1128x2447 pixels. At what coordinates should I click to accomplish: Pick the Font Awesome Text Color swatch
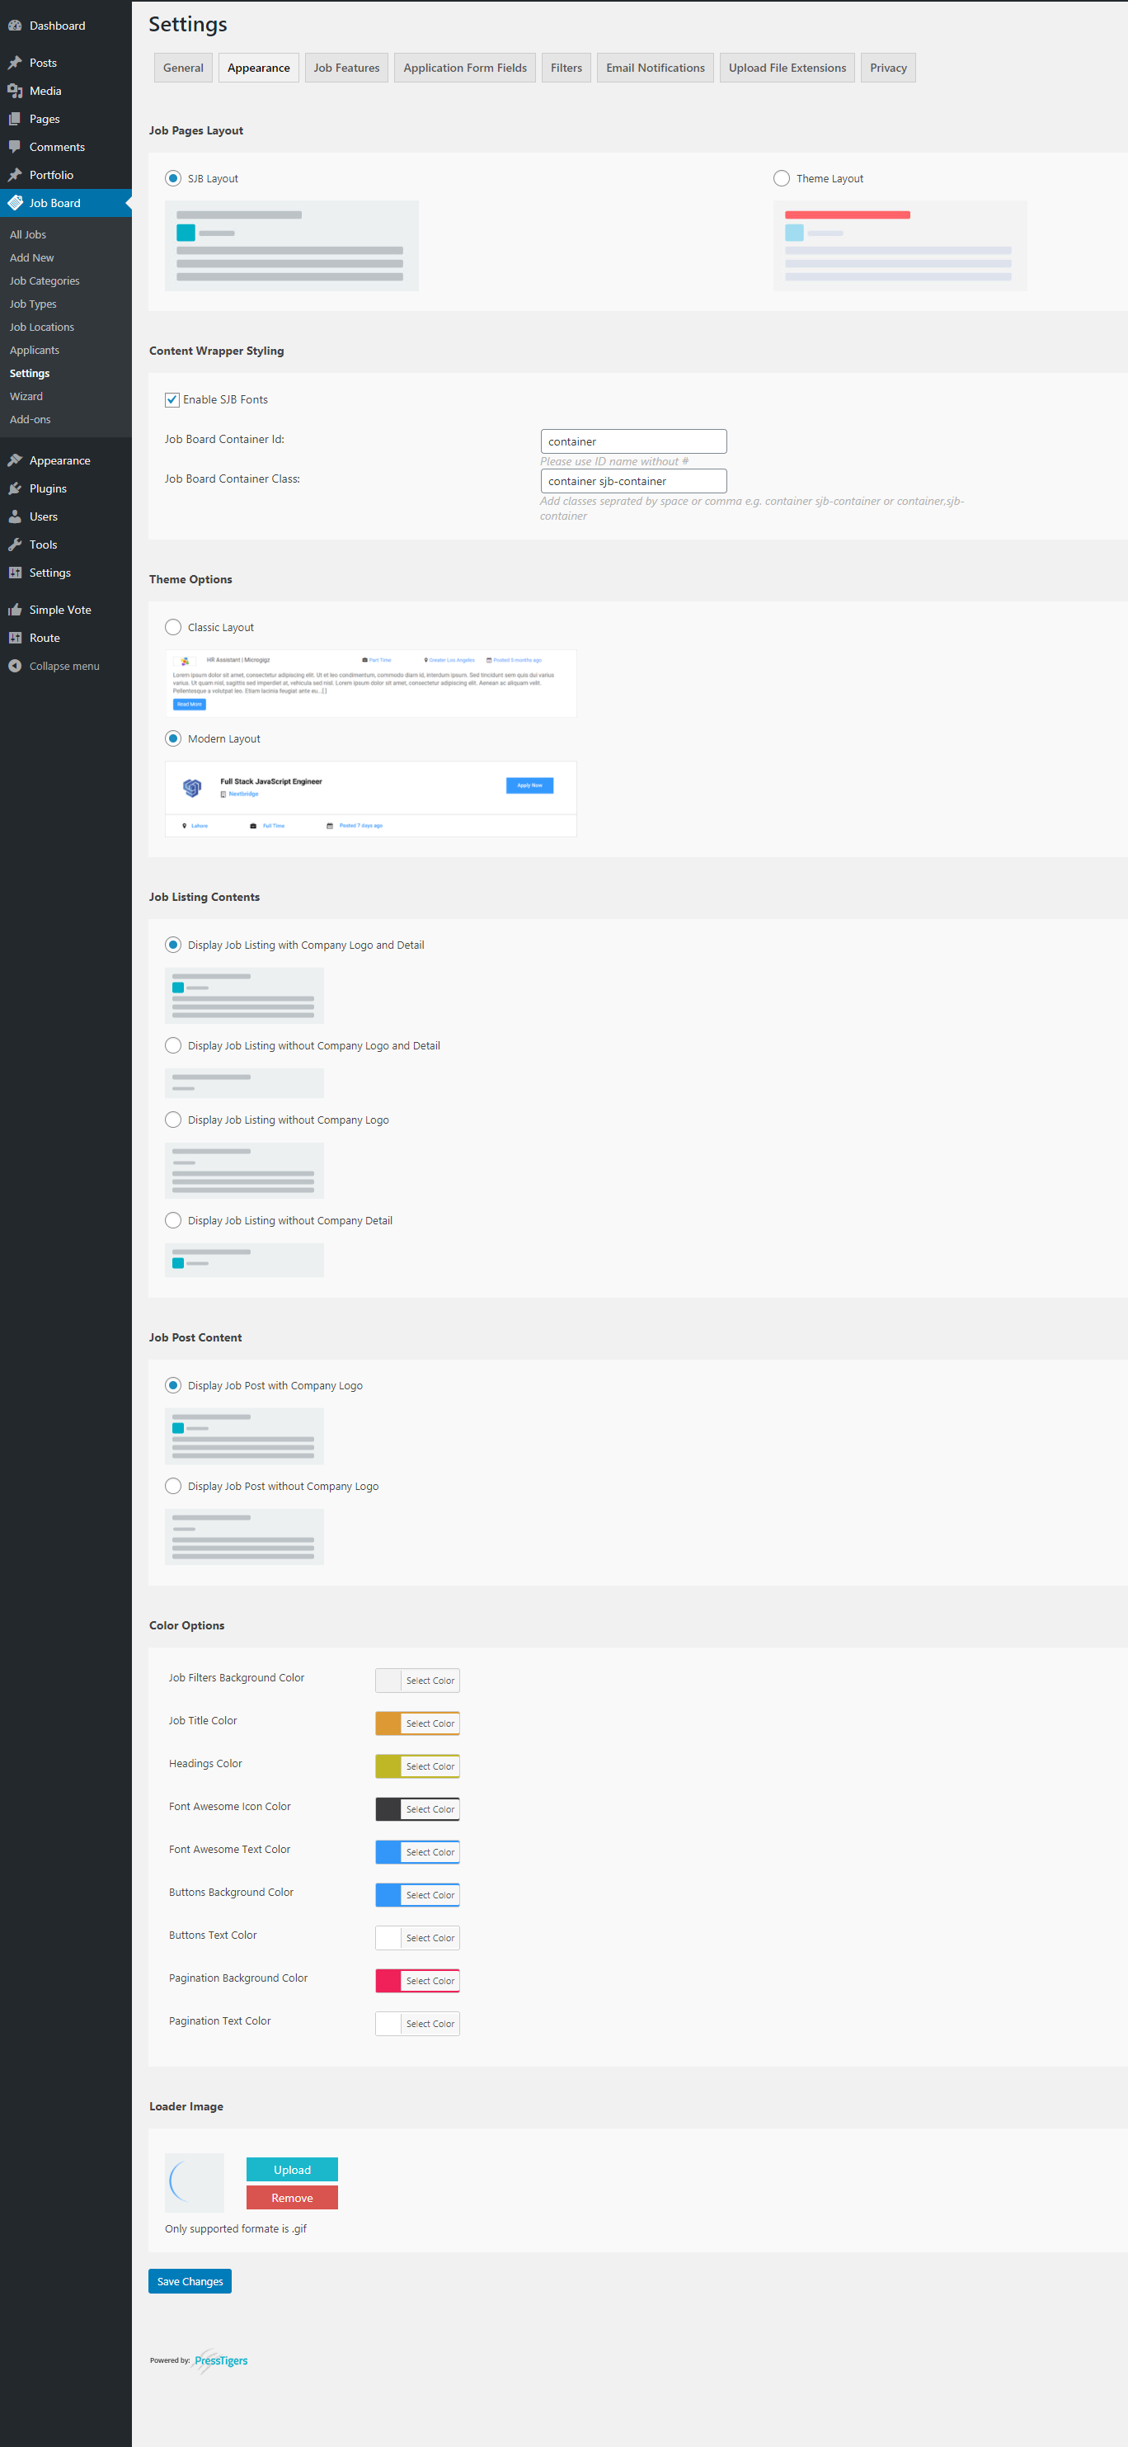click(x=388, y=1851)
